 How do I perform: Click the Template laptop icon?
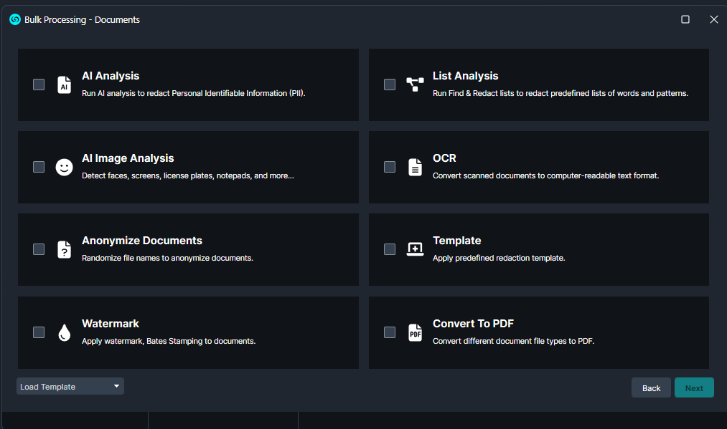coord(415,249)
